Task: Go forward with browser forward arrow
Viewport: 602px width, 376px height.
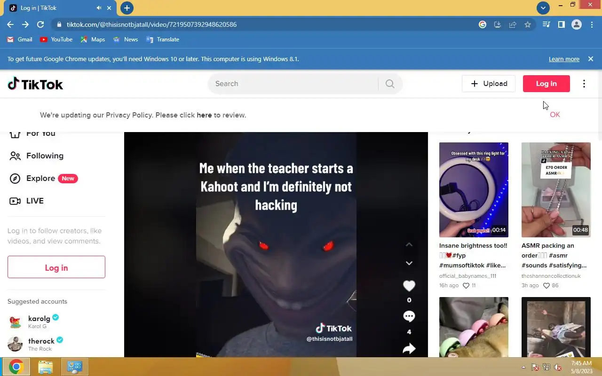Action: 25,24
